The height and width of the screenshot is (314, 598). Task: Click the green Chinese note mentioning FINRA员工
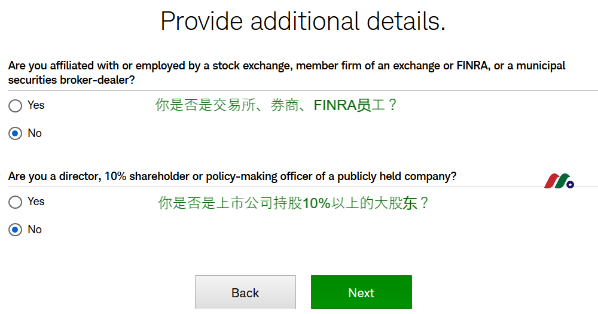coord(276,105)
